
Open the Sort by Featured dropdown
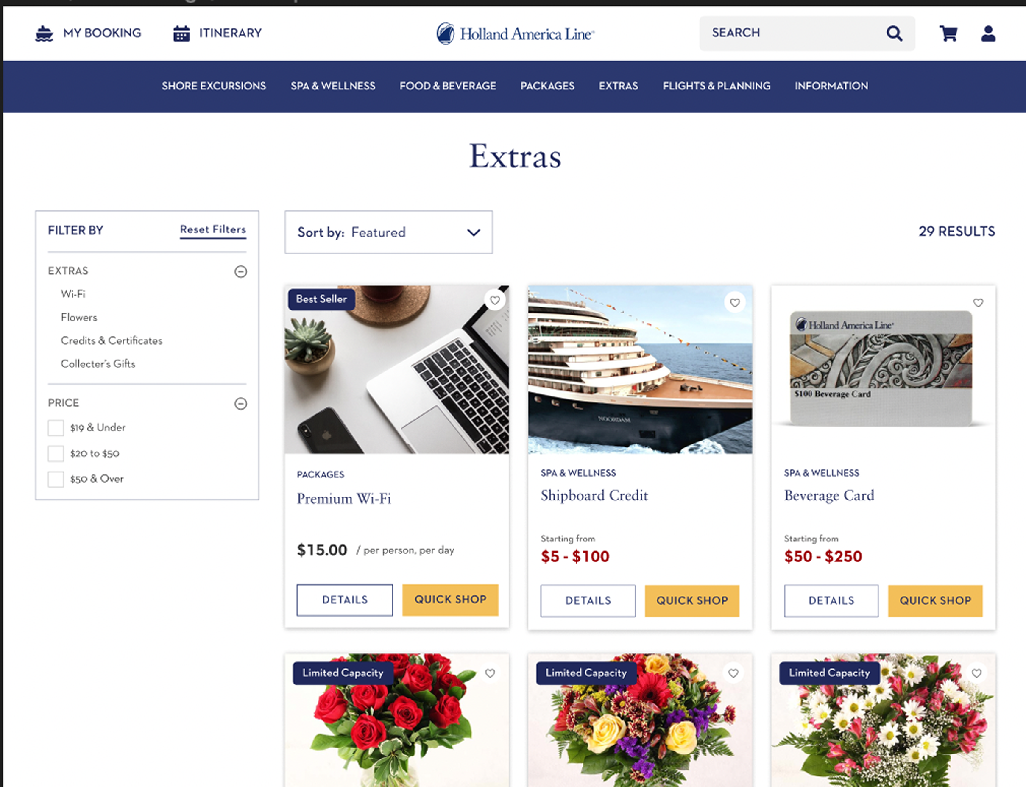(x=389, y=232)
